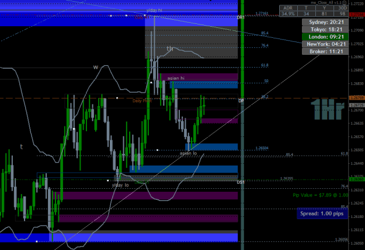Click the Spread: 1.00 pips box
The height and width of the screenshot is (250, 365).
(322, 213)
